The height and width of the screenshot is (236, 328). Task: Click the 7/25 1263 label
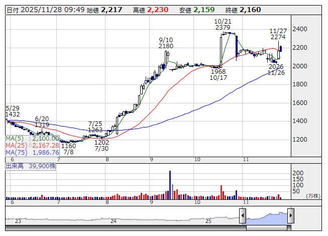click(x=95, y=127)
